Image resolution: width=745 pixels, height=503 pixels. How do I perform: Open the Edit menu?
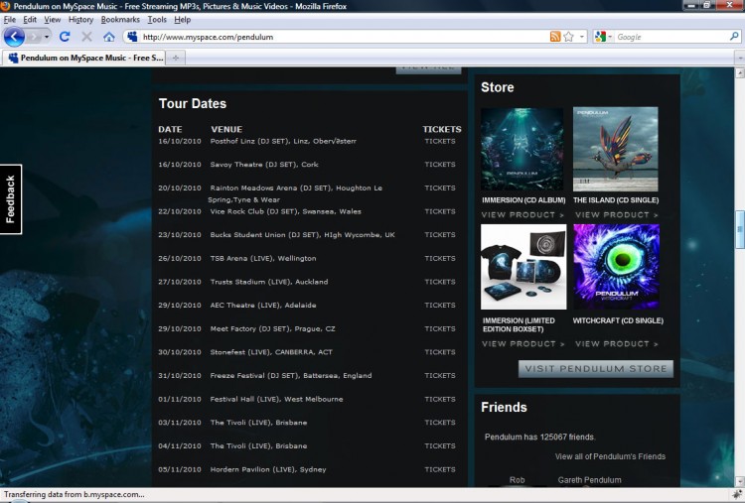[30, 20]
